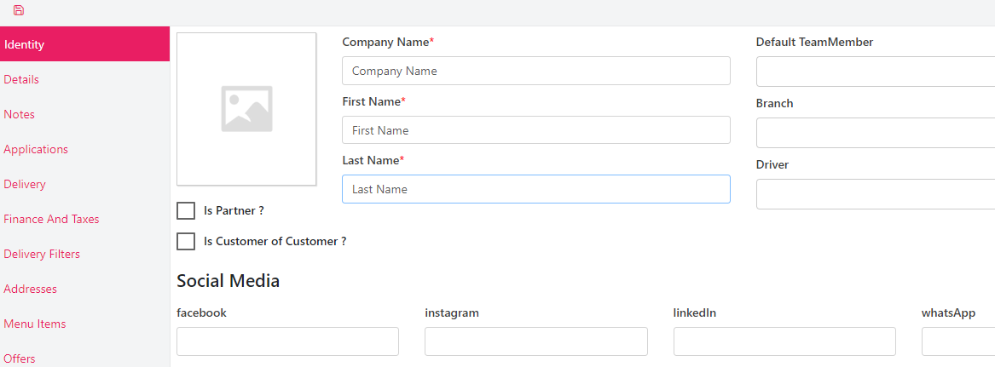Show the Delivery Filters section

tap(42, 254)
